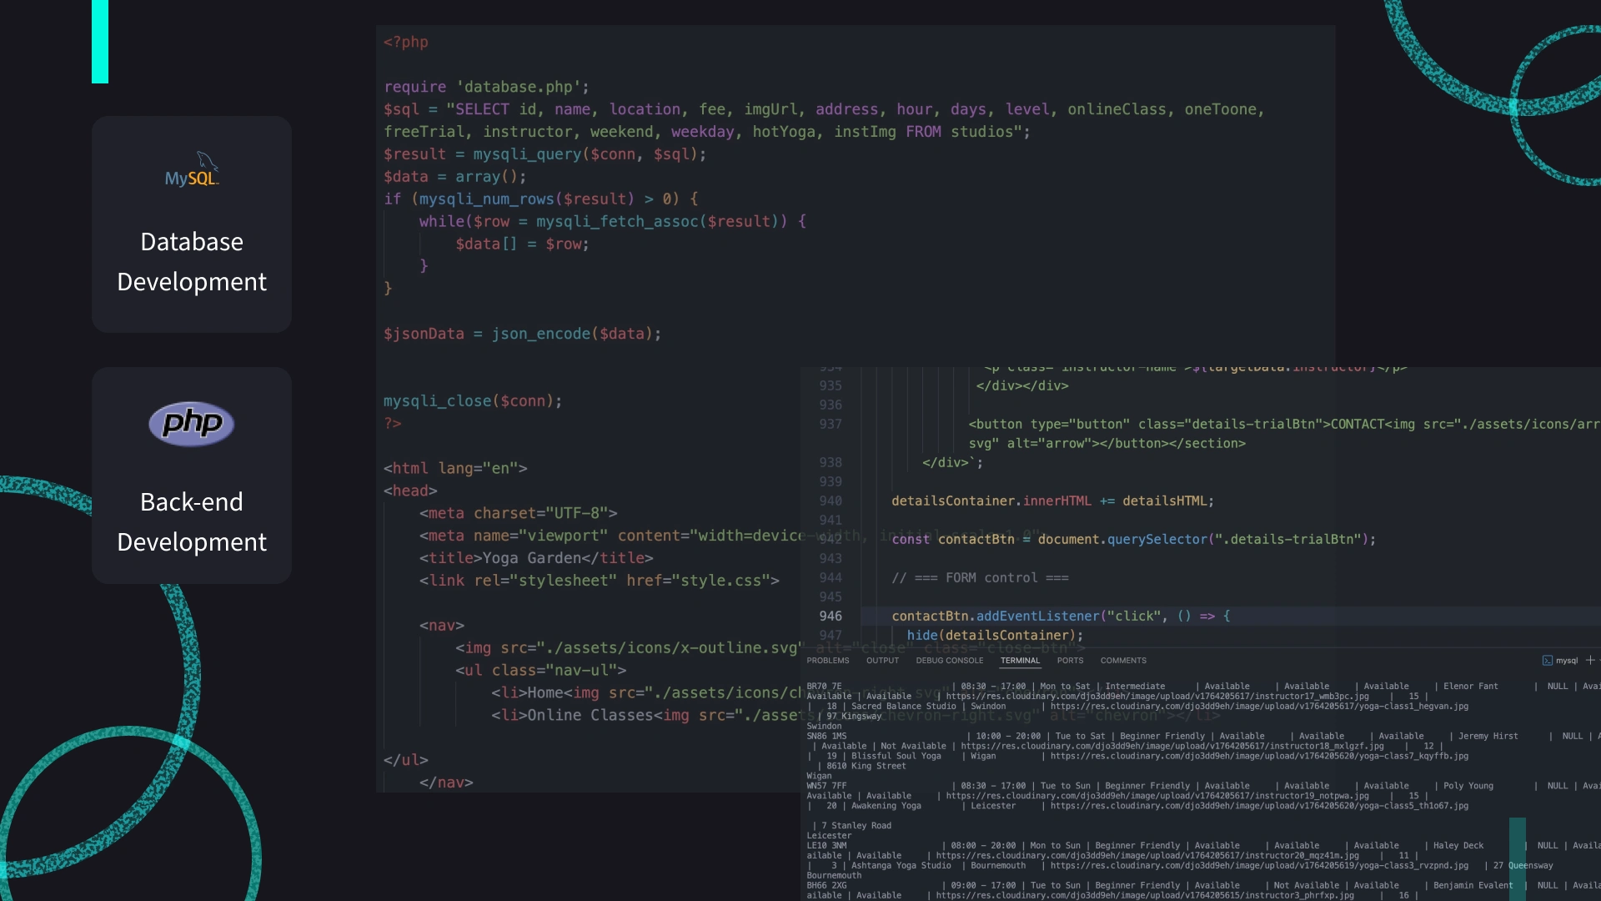Click the purple PHP logo
The image size is (1601, 901).
tap(192, 424)
